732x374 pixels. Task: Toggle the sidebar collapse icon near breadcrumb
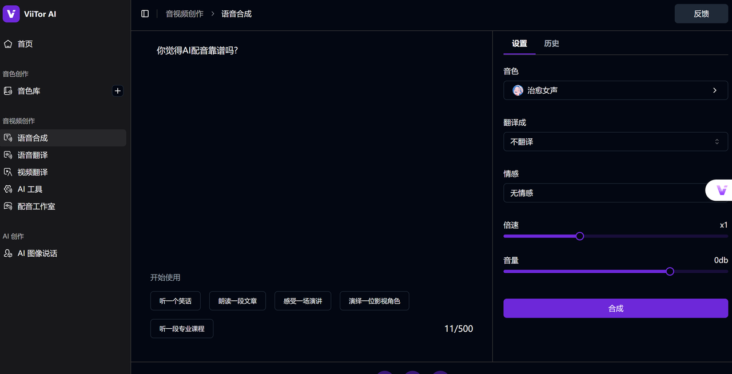point(145,13)
